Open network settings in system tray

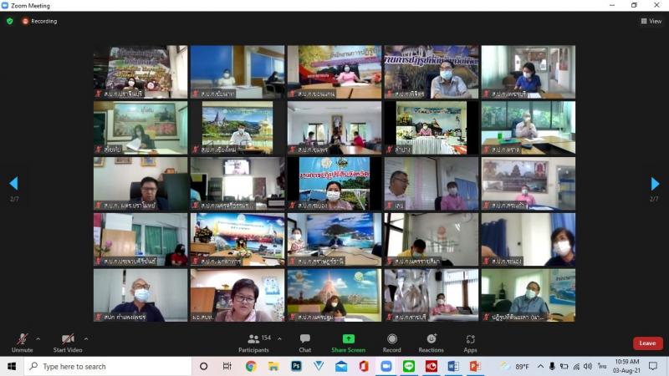576,366
